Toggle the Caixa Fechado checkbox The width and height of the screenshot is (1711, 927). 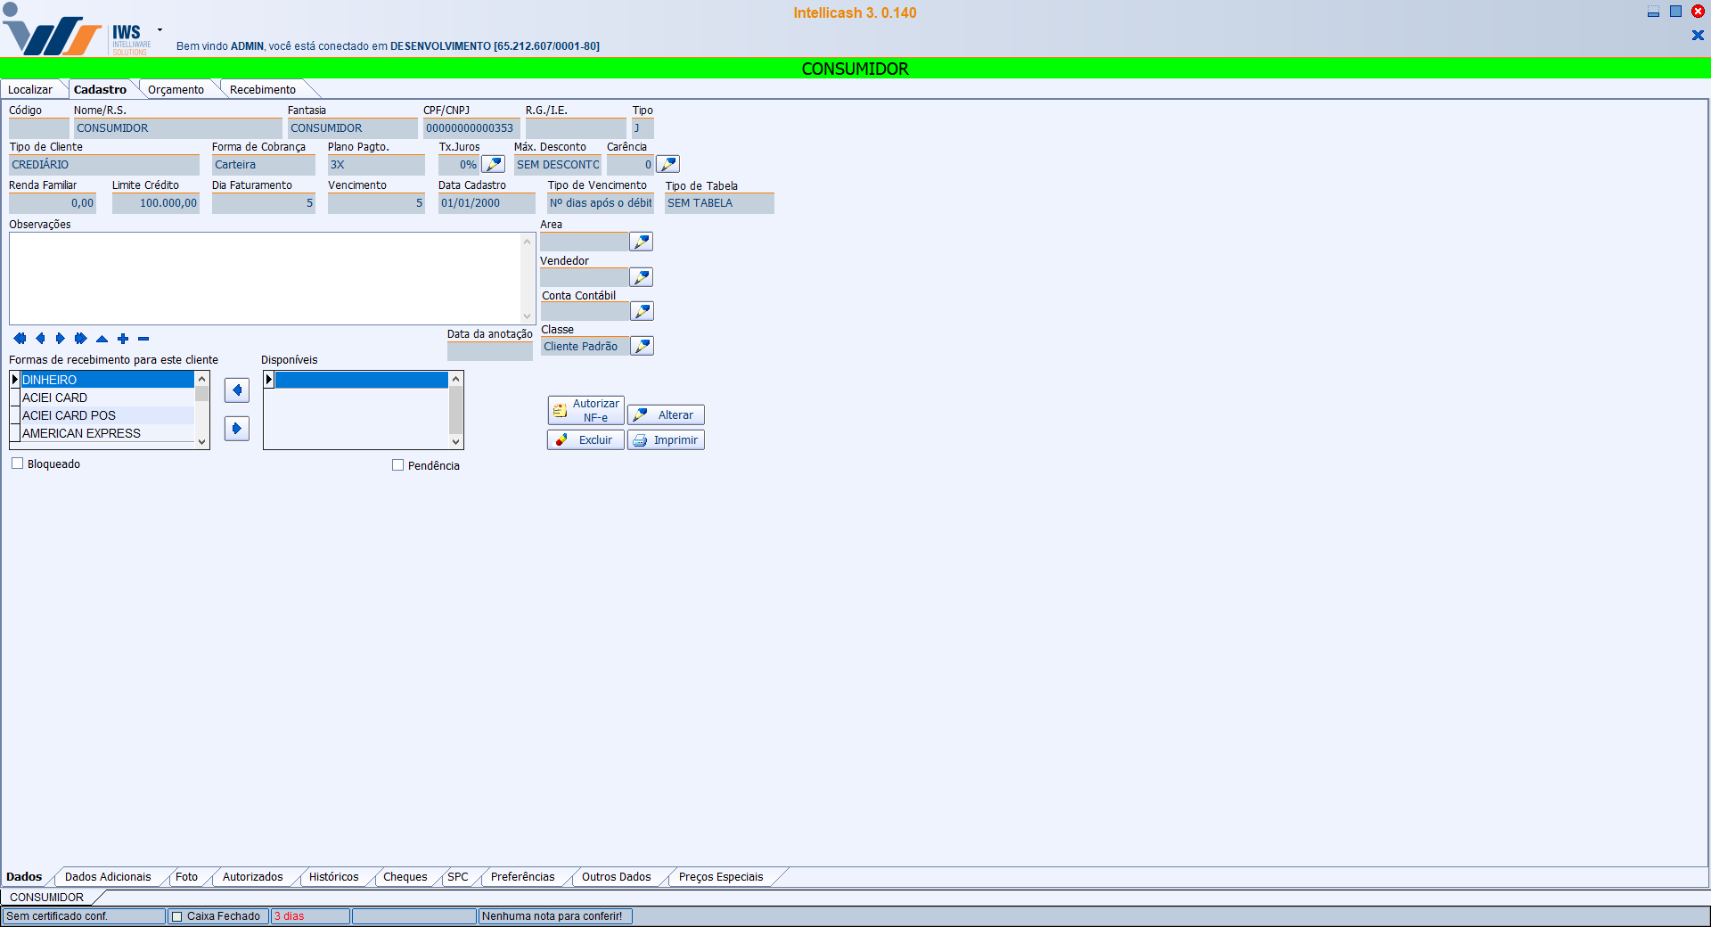(176, 916)
